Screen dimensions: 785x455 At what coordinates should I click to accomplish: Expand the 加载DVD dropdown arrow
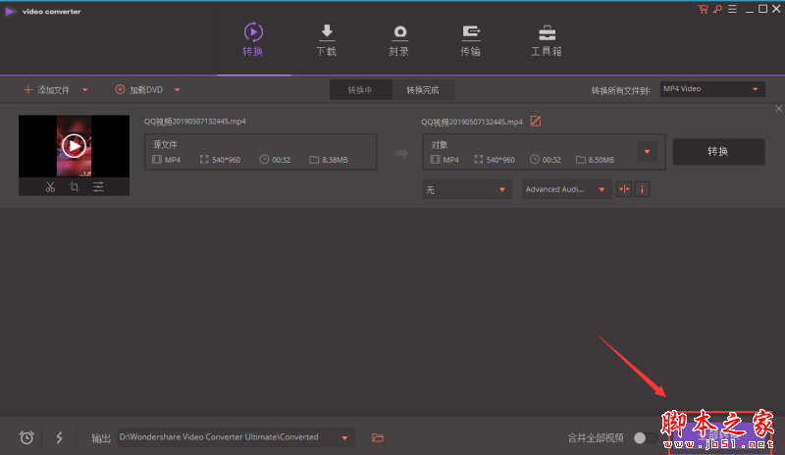click(178, 90)
